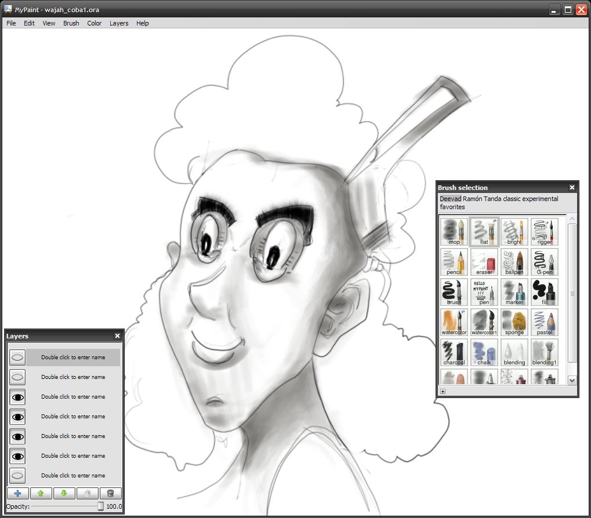Image resolution: width=591 pixels, height=518 pixels.
Task: Switch to the eraser brush
Action: point(483,261)
